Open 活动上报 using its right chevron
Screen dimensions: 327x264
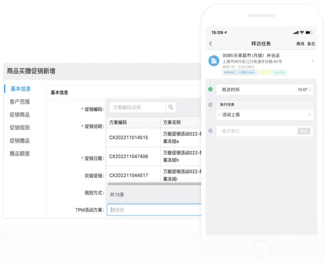[310, 115]
